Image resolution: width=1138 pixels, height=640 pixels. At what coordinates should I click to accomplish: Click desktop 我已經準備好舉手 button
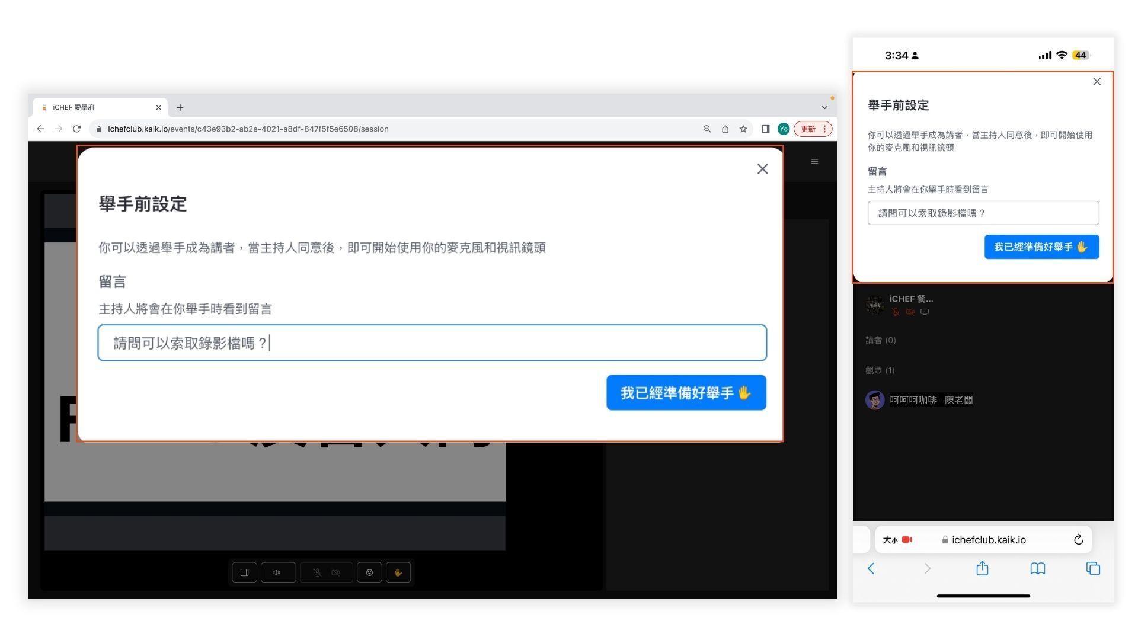pos(686,393)
